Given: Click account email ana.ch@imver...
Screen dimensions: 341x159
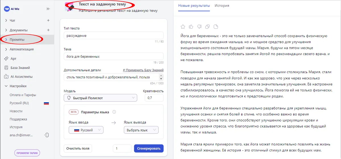Looking at the screenshot, I should (21, 135).
